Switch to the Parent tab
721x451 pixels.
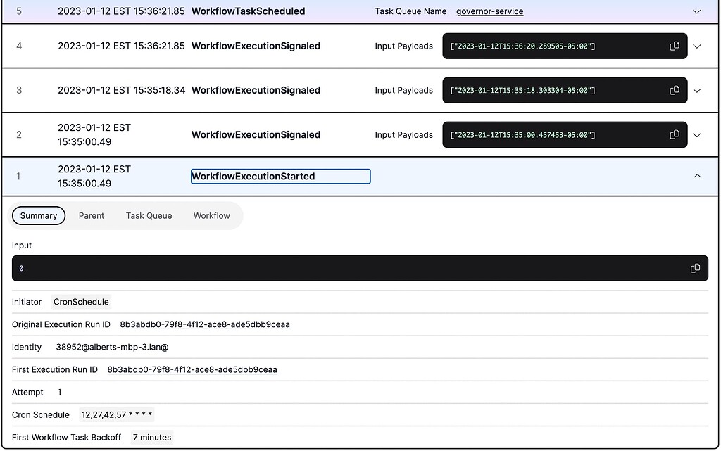pos(91,215)
